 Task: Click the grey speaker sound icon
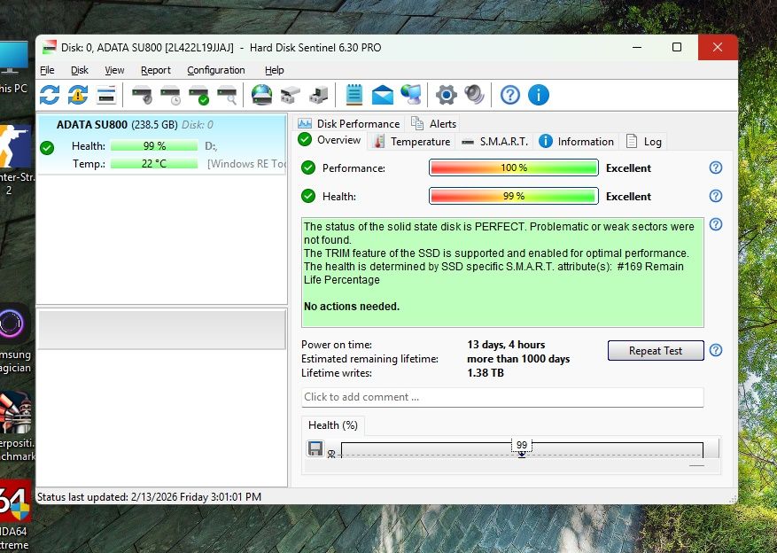click(x=474, y=95)
